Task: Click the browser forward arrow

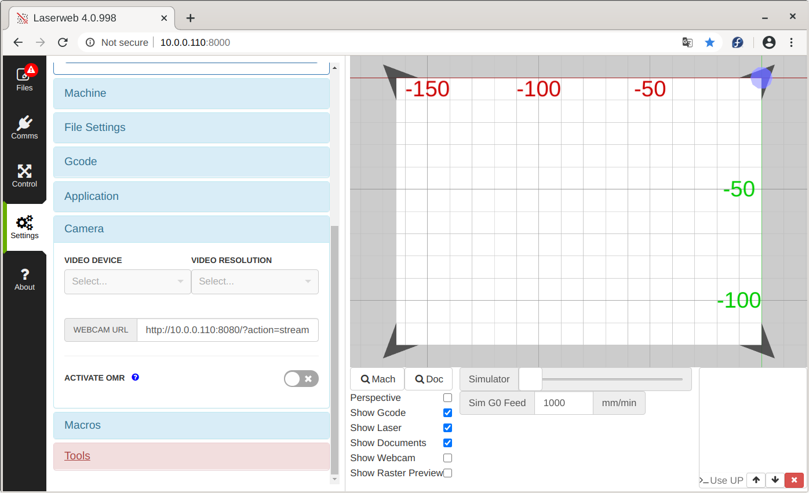Action: point(40,42)
